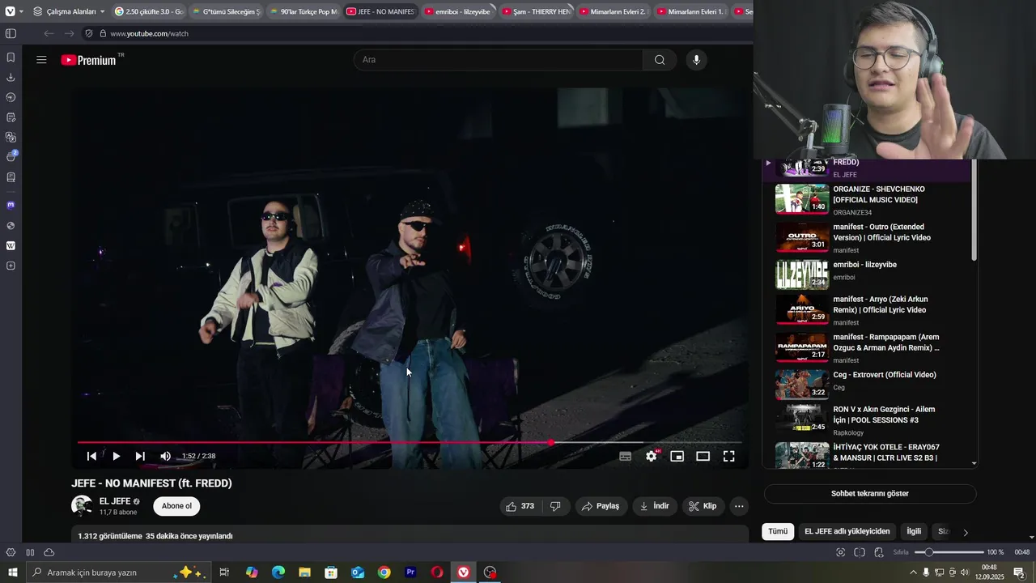Toggle theater mode in player
Screen dimensions: 1036x583
[x=703, y=456]
